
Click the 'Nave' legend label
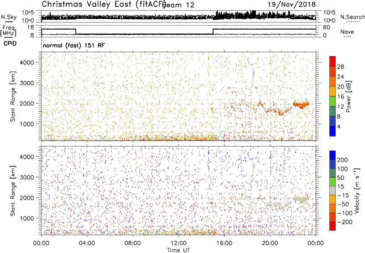[x=347, y=32]
